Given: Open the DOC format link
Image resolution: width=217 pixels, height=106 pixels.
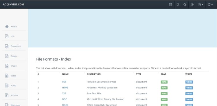Looking at the screenshot, I should tap(65, 99).
